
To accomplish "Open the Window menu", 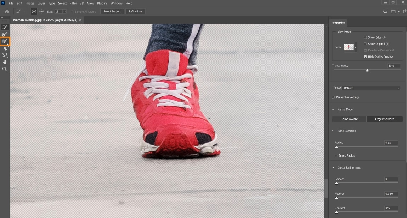I will [116, 3].
